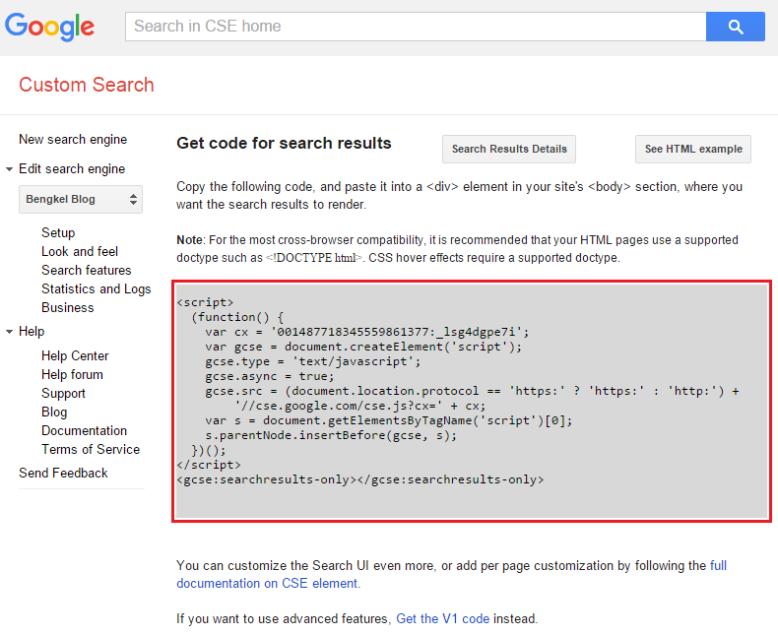Click Get the V1 code link
Image resolution: width=778 pixels, height=636 pixels.
click(442, 619)
